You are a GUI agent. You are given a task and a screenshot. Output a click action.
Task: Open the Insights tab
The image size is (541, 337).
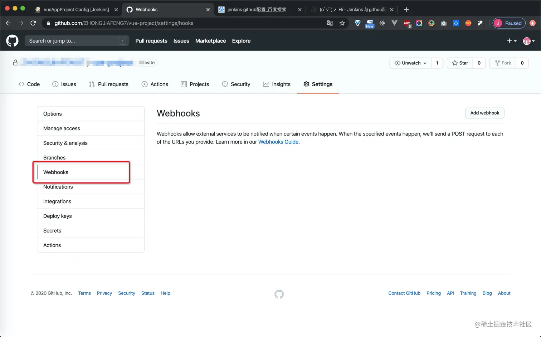277,84
